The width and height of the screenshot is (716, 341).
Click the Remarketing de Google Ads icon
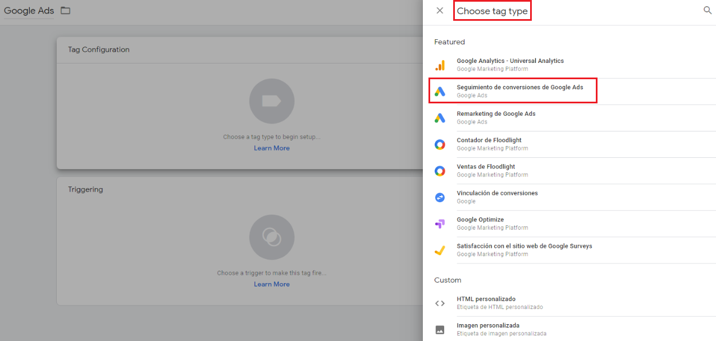pos(440,118)
